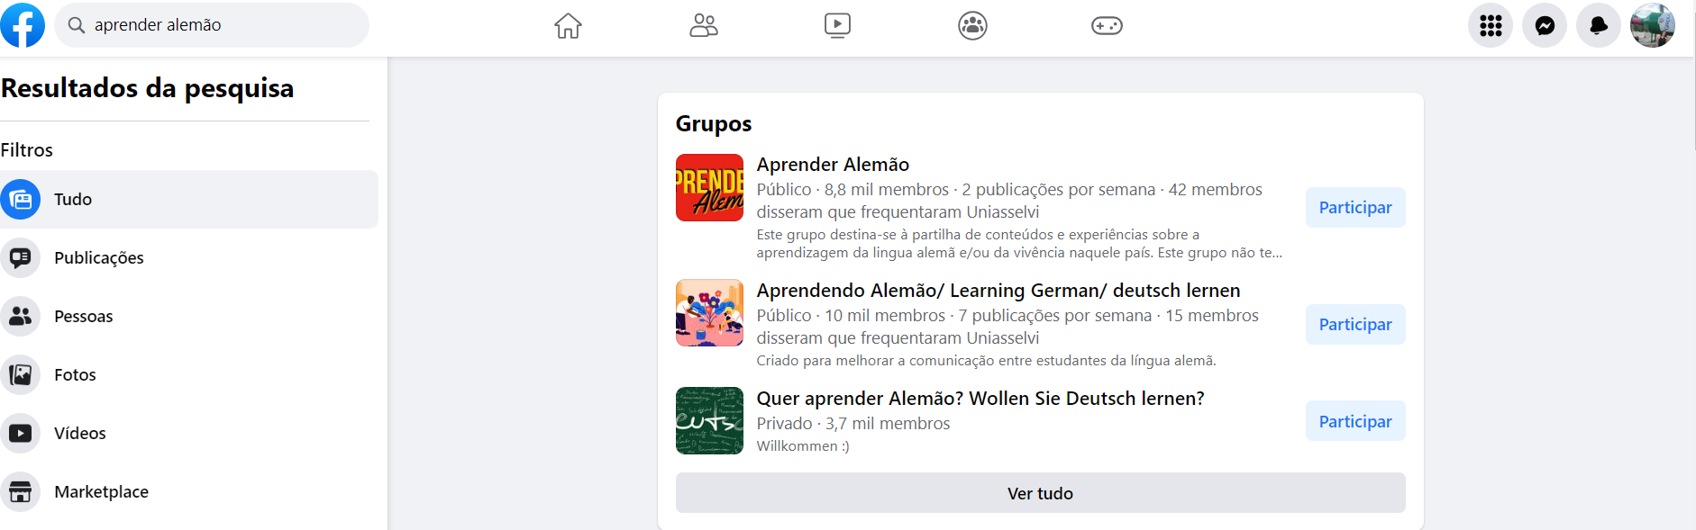Select the Marketplace filter
Screen dimensions: 1696x530
[x=189, y=491]
